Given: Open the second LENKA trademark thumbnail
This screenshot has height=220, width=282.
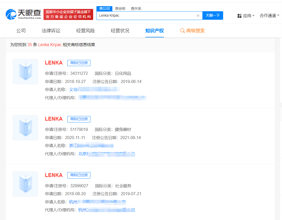Looking at the screenshot, I should [25, 128].
